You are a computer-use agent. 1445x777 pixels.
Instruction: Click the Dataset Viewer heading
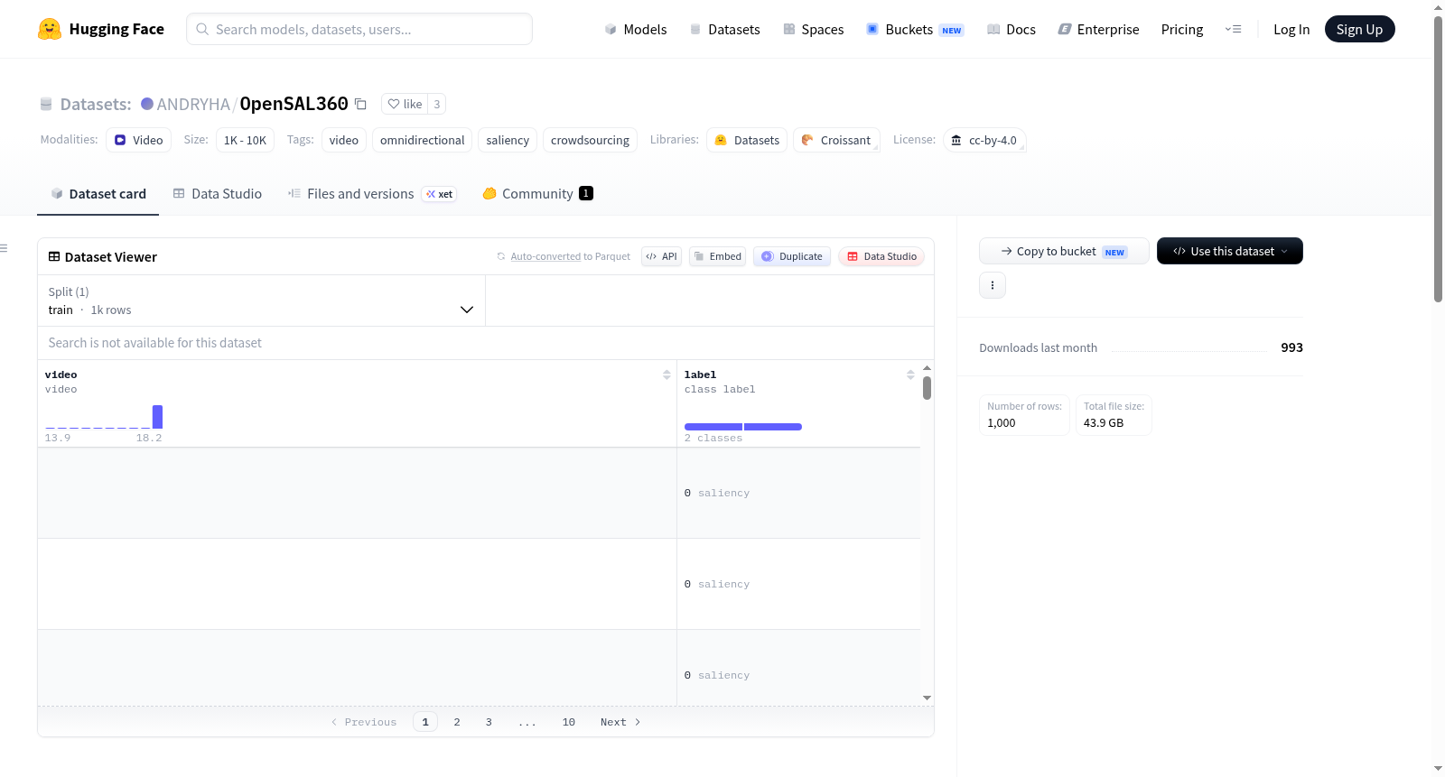point(111,257)
